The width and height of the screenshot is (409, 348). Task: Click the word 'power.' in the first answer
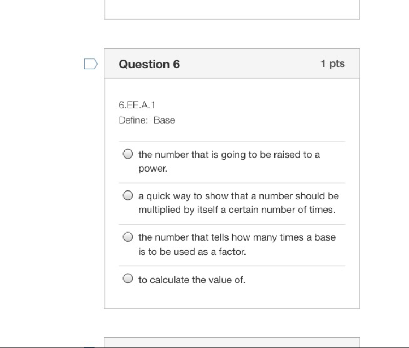coord(153,169)
